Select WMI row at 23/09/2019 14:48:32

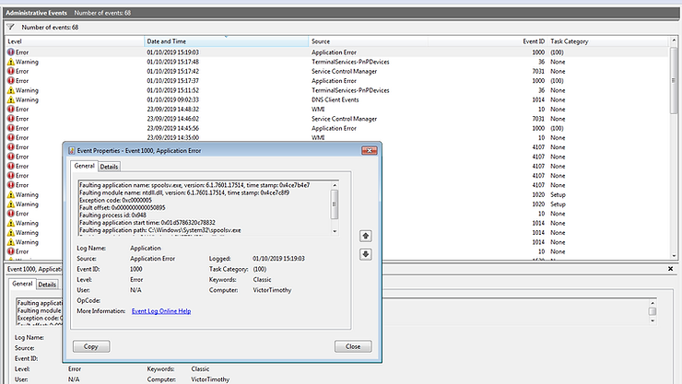point(337,109)
